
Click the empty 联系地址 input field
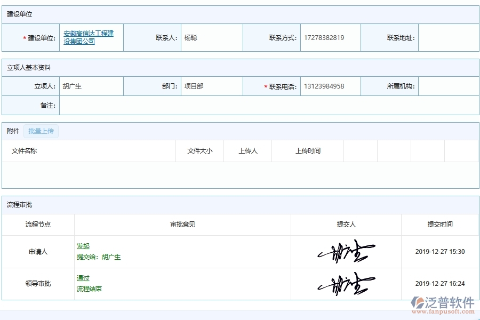[449, 37]
